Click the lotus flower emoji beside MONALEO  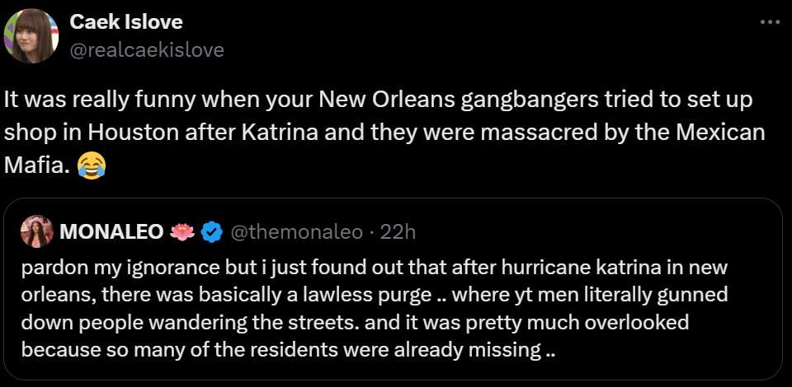click(x=183, y=233)
